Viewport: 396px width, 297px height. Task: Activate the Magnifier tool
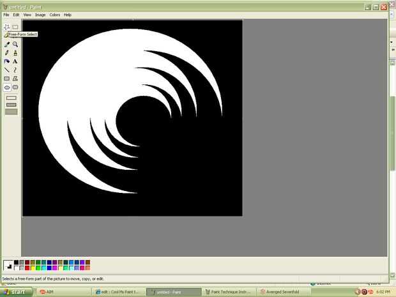tap(15, 45)
